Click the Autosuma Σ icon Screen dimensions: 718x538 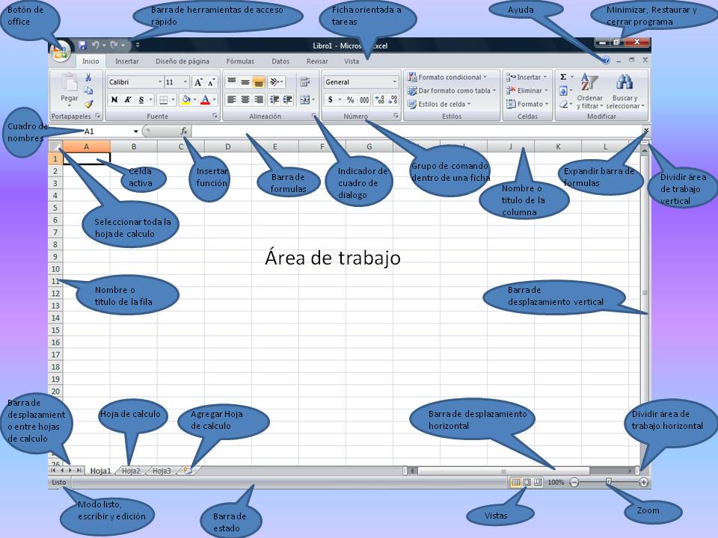click(x=562, y=75)
